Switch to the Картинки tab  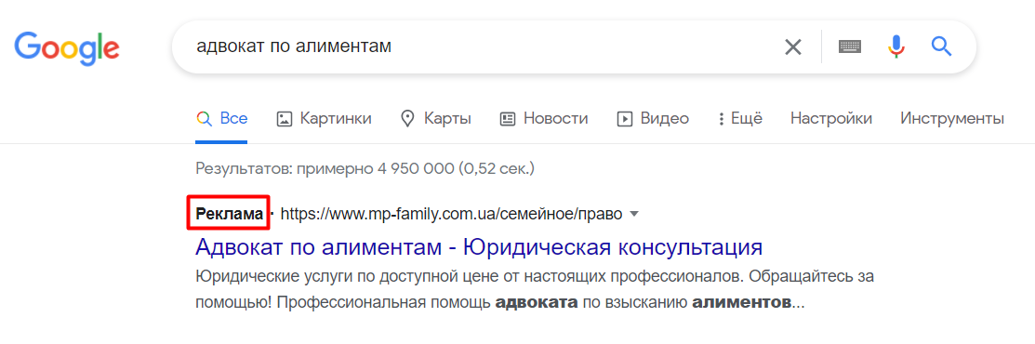(x=324, y=119)
